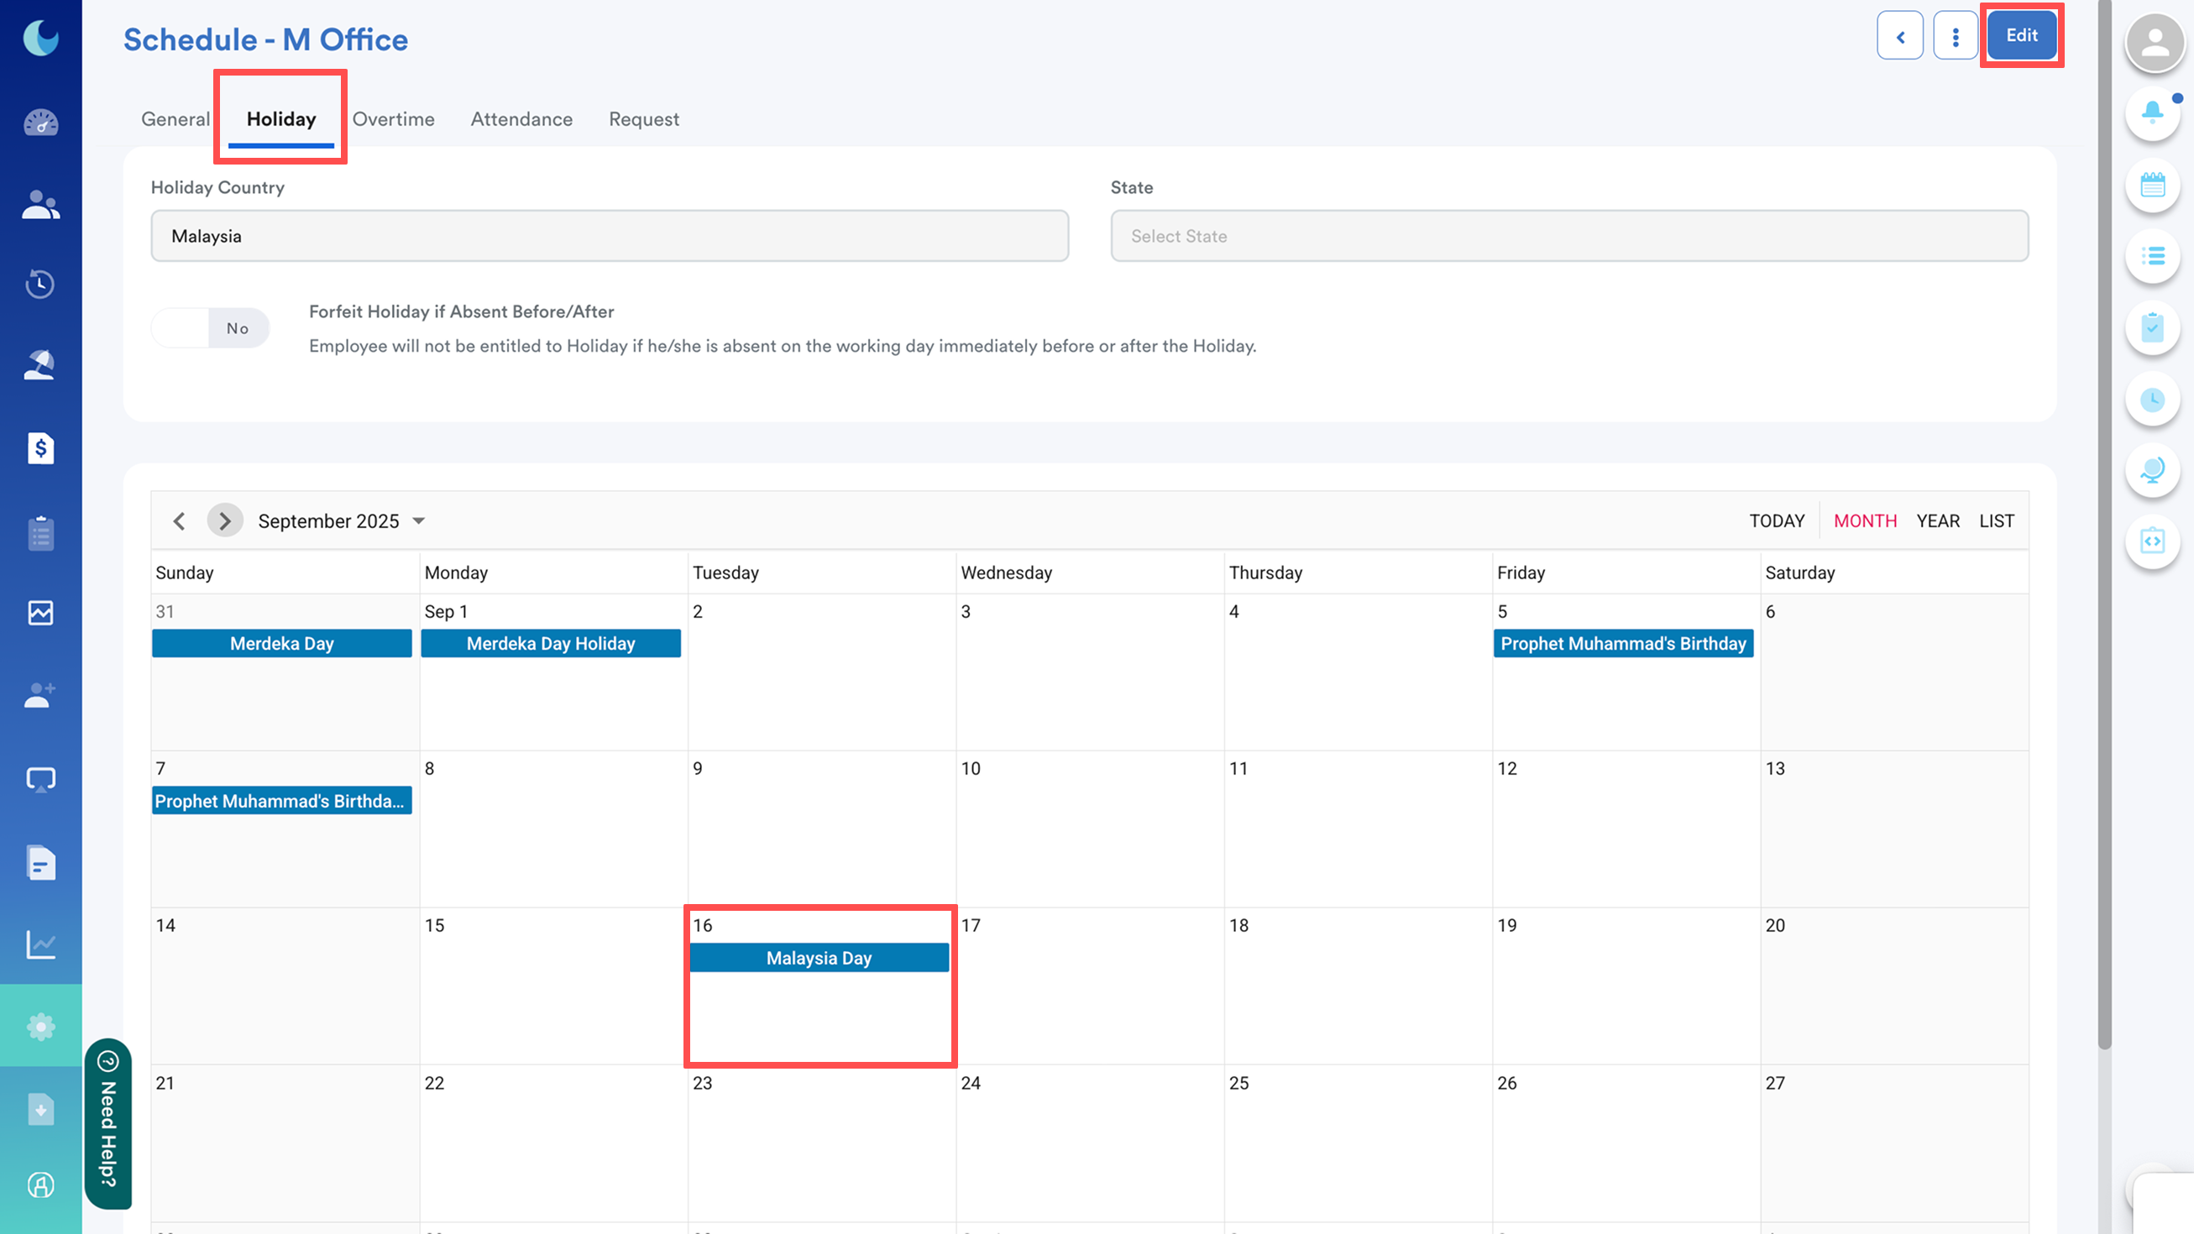2194x1234 pixels.
Task: Open the employees people icon in sidebar
Action: coord(40,204)
